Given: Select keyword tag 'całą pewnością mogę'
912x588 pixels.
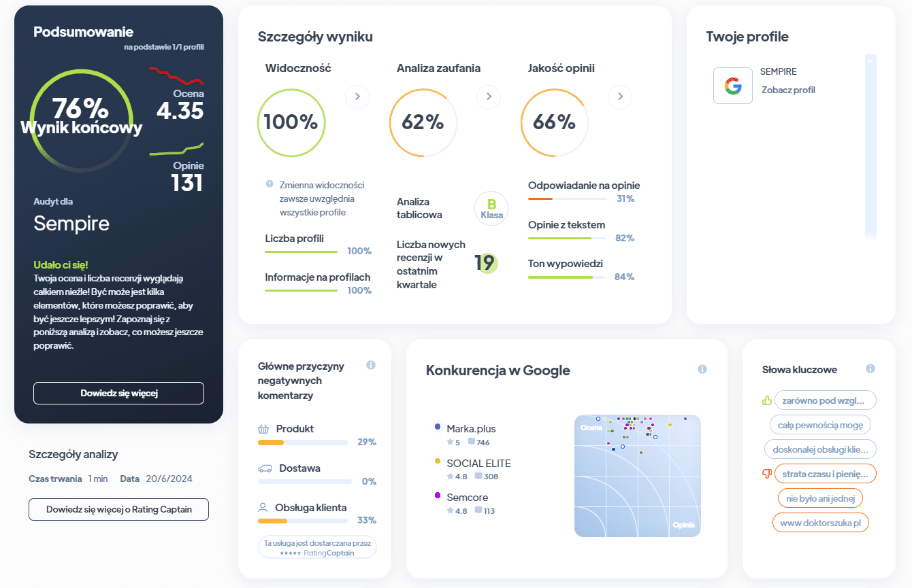Looking at the screenshot, I should [820, 425].
